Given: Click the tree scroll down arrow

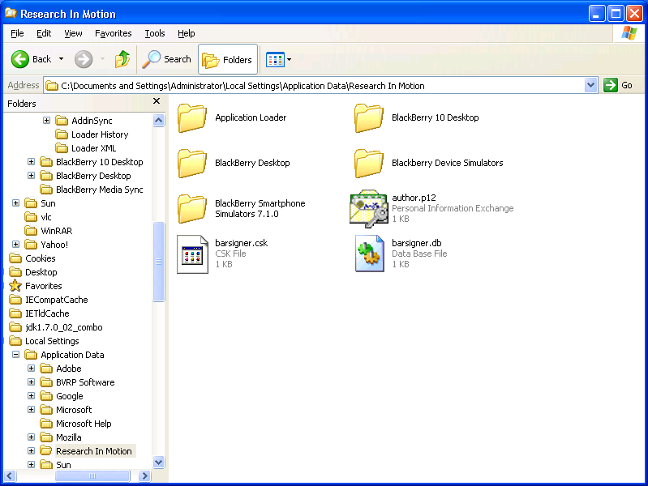Looking at the screenshot, I should [x=159, y=462].
